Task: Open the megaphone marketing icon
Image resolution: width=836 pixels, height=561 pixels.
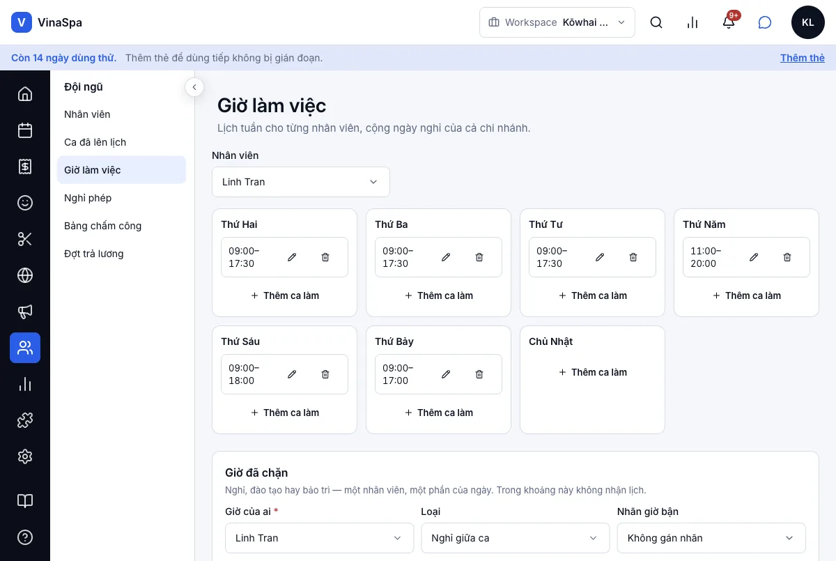Action: click(25, 312)
